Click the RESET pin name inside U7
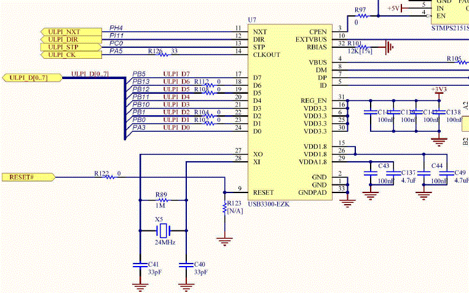The image size is (469, 293). (x=263, y=192)
